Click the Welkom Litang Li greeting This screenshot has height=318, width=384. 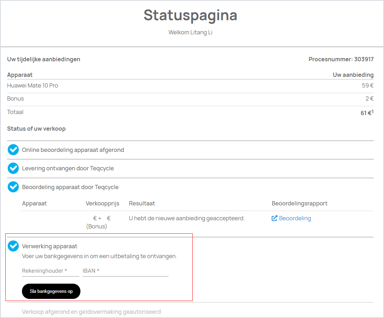(190, 32)
